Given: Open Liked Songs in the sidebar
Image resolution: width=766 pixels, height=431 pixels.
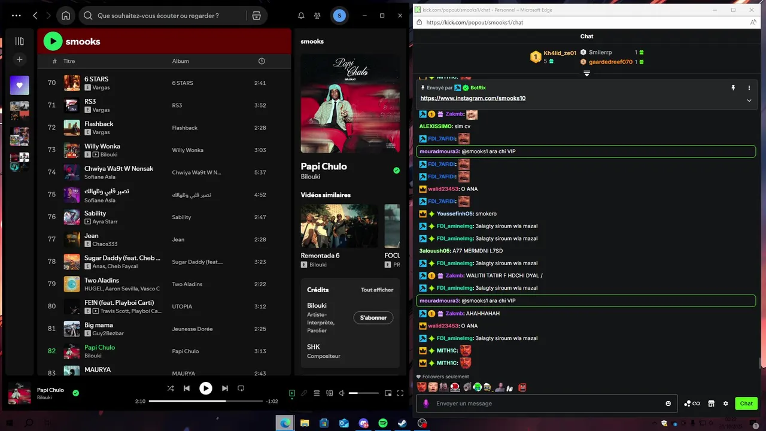Looking at the screenshot, I should point(19,85).
